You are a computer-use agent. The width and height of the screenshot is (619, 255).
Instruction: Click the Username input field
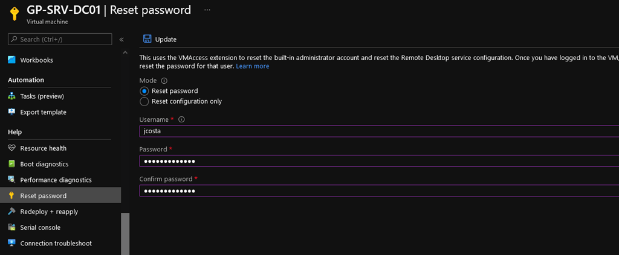coord(375,131)
